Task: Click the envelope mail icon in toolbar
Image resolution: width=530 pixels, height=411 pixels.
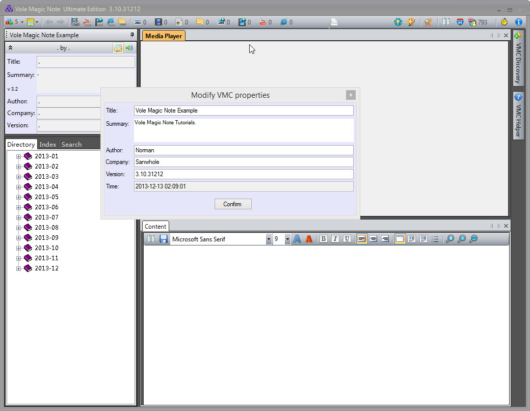Action: (334, 22)
